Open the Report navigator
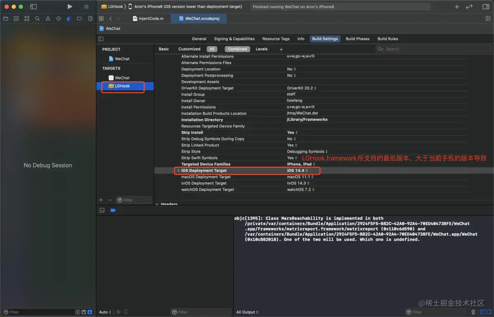 [90, 19]
